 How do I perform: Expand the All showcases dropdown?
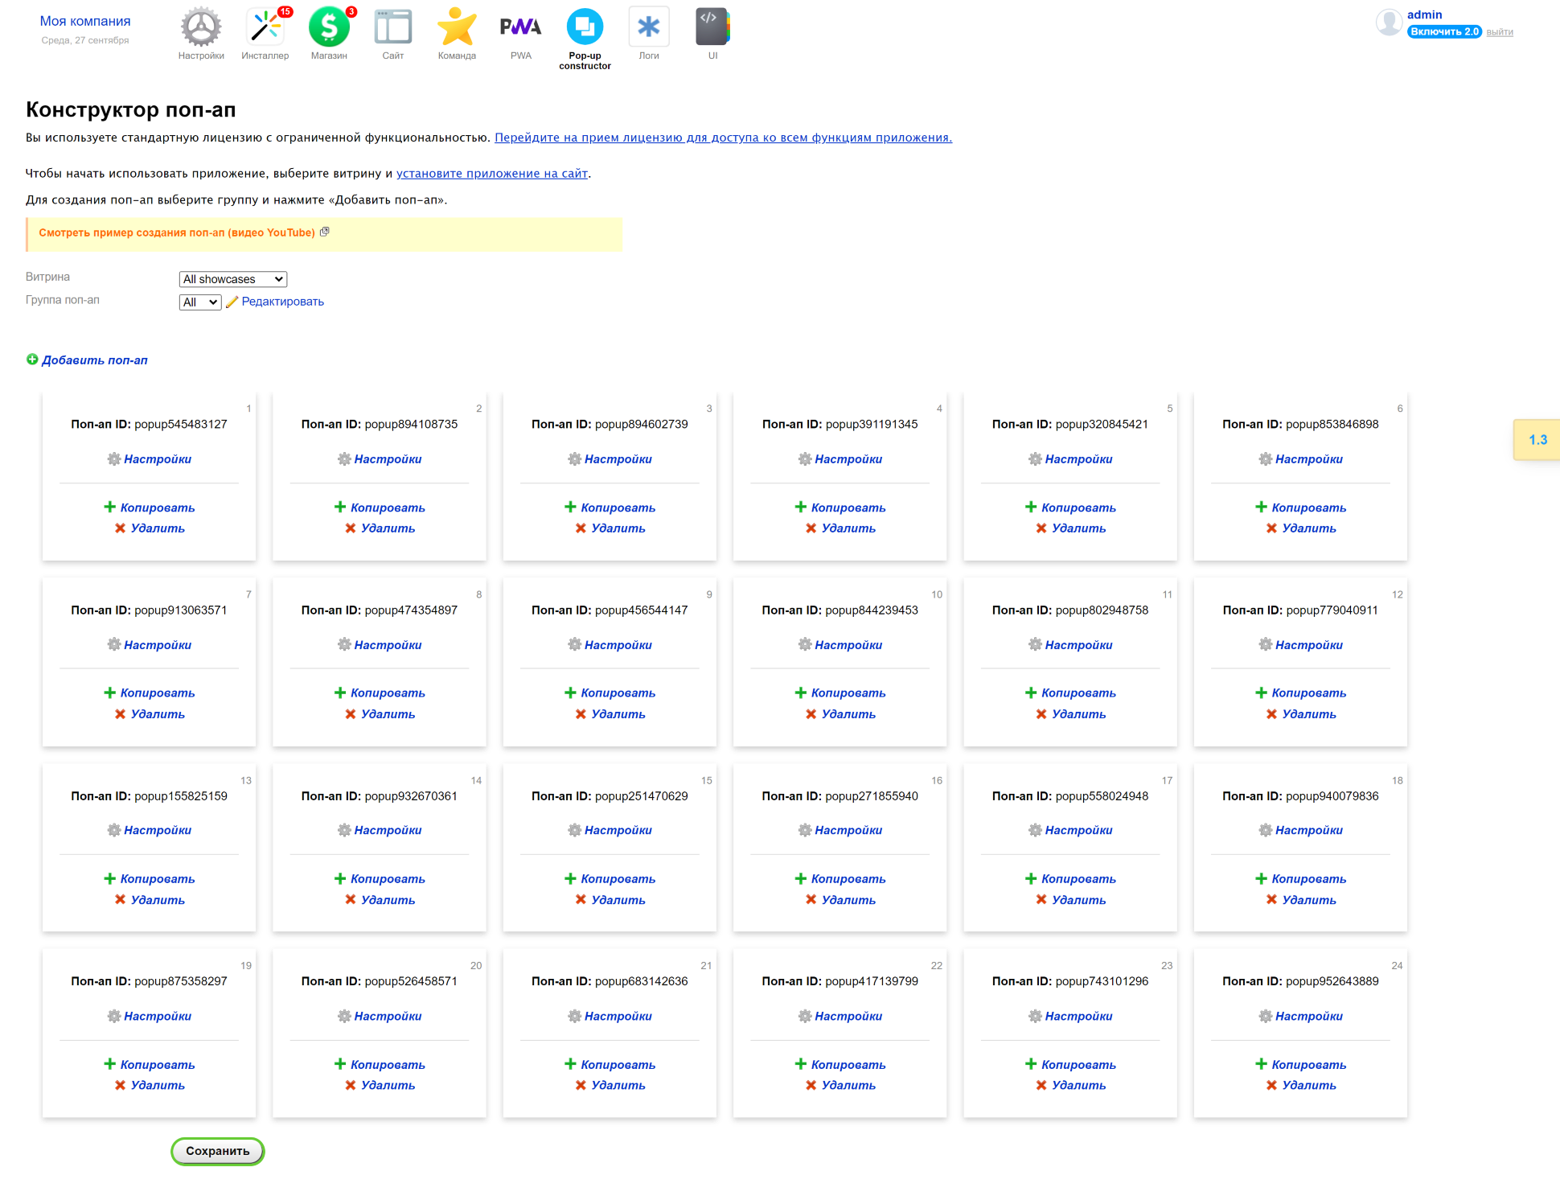(x=233, y=279)
